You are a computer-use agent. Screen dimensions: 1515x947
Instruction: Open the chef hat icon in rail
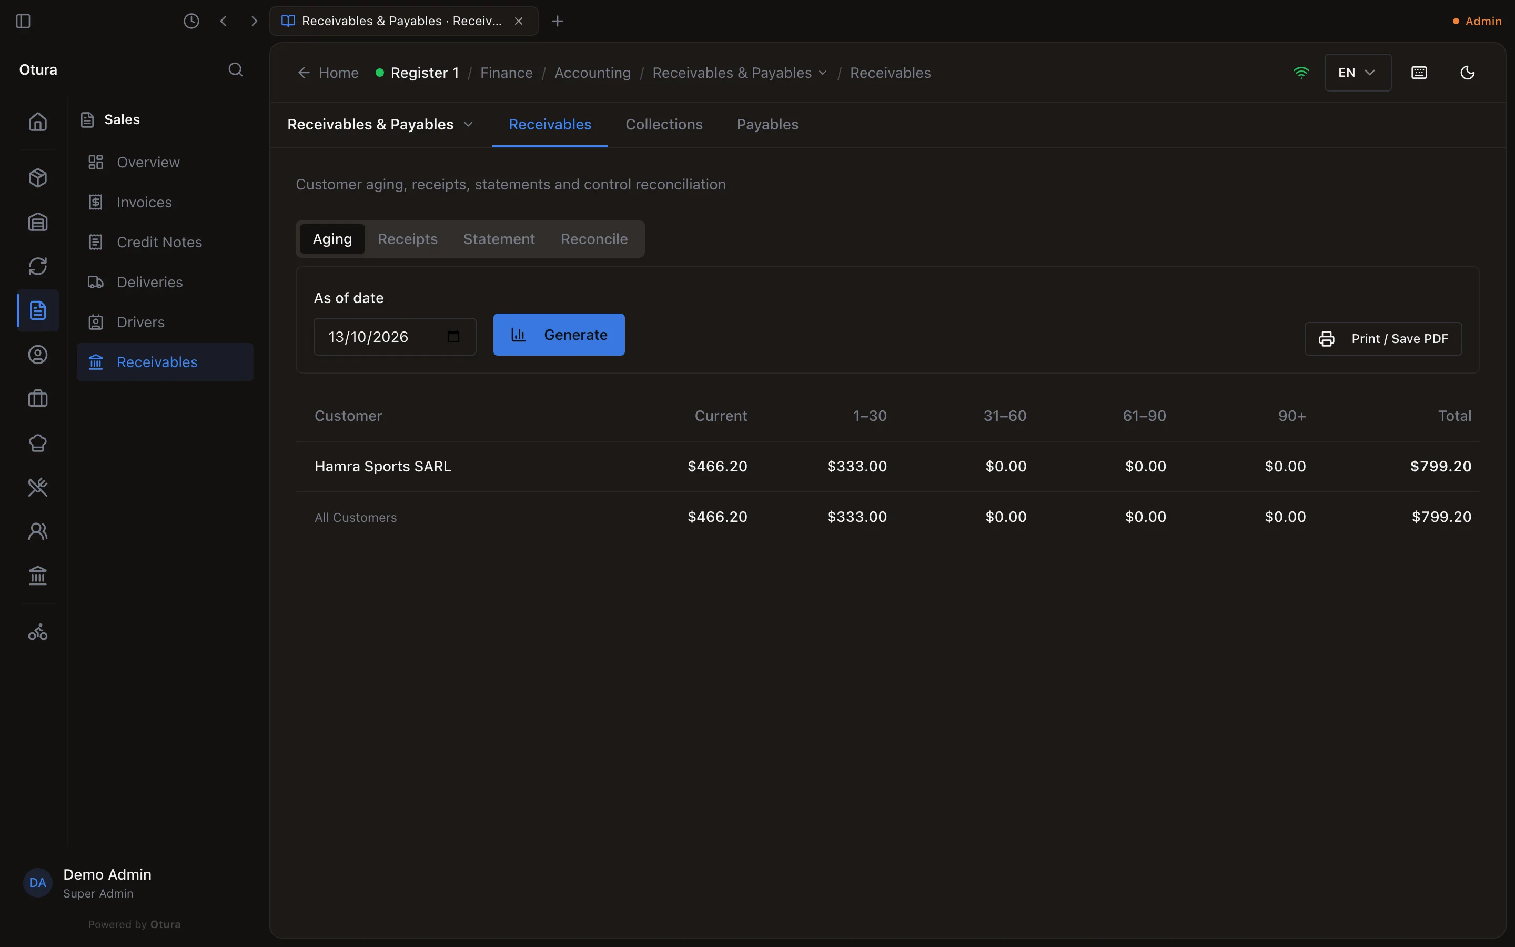coord(37,443)
